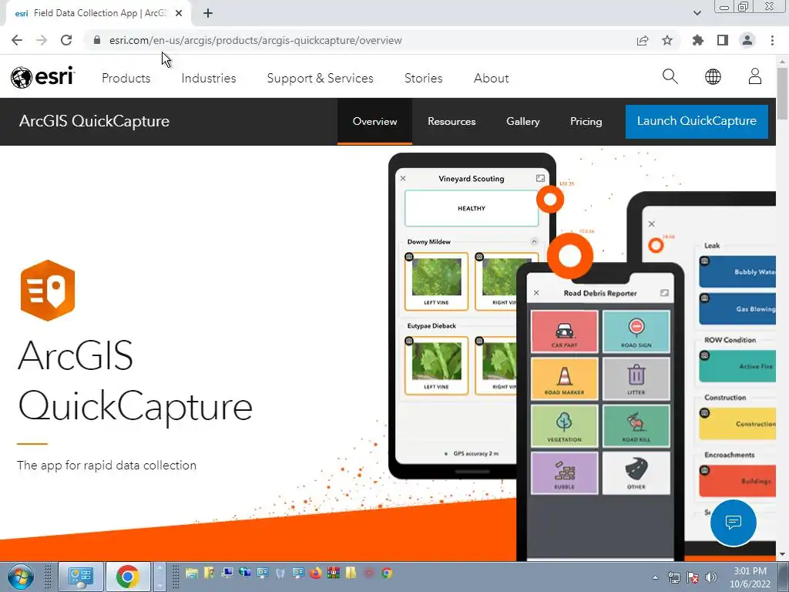Close the Field Data Collection App tab
The width and height of the screenshot is (789, 592).
pos(179,13)
